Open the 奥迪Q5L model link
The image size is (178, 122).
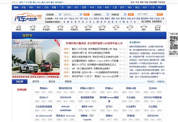tap(44, 88)
